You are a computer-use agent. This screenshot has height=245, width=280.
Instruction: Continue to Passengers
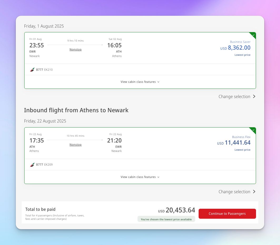[227, 214]
